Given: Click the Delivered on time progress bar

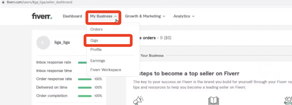Looking at the screenshot, I should click(x=85, y=87).
